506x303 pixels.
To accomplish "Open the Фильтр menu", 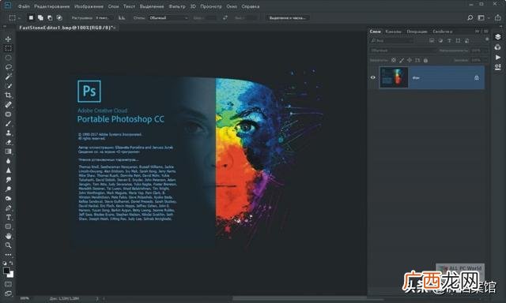I will click(x=177, y=6).
